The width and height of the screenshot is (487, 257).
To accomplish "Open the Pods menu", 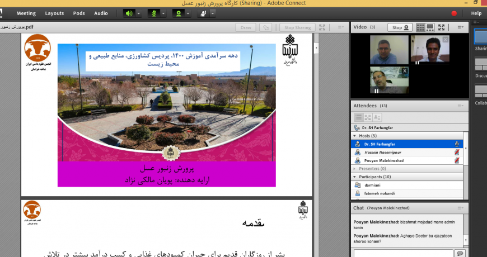I will pyautogui.click(x=79, y=13).
